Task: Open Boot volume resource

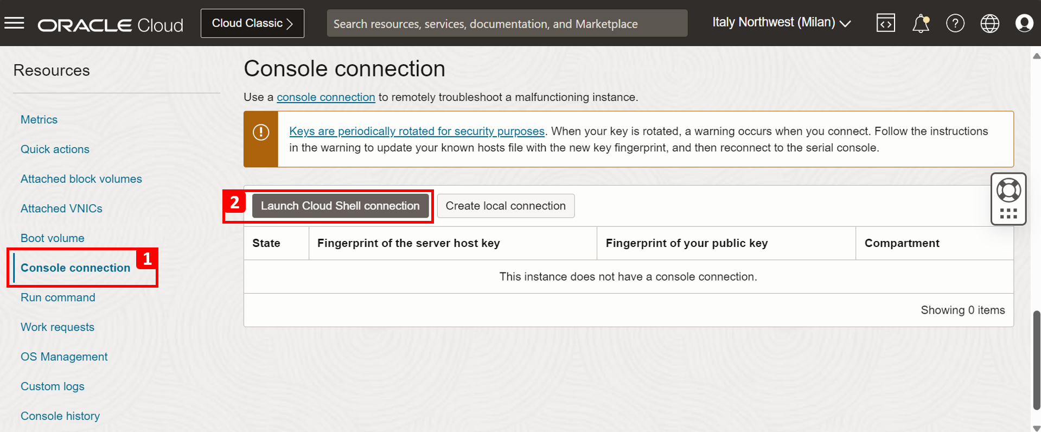Action: 53,238
